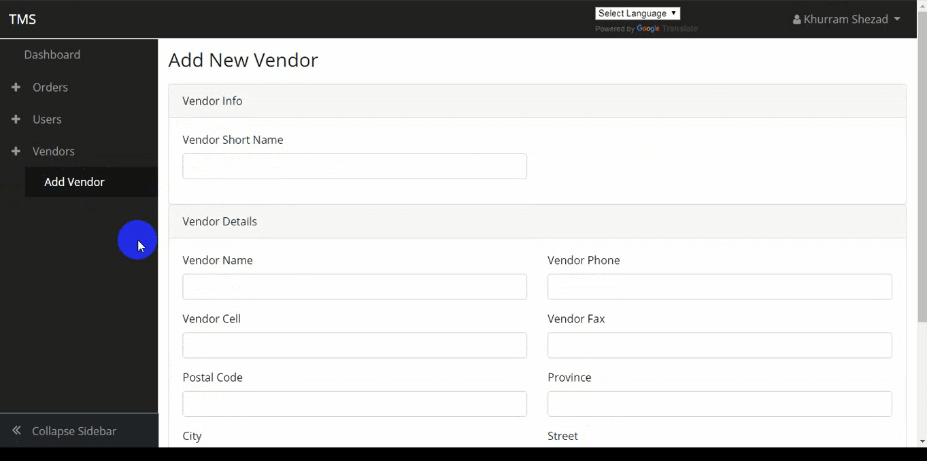Click the Vendor Info panel heading
Viewport: 927px width, 461px height.
coord(537,101)
